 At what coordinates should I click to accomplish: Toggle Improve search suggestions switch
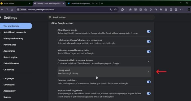149,94
